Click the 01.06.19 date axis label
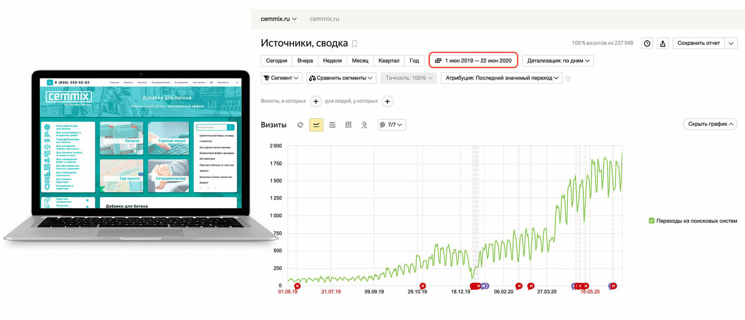Viewport: 745px width, 320px height. 288,292
